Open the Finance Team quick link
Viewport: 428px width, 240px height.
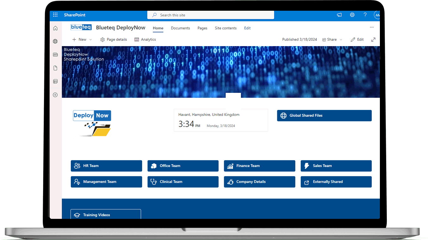(x=260, y=166)
